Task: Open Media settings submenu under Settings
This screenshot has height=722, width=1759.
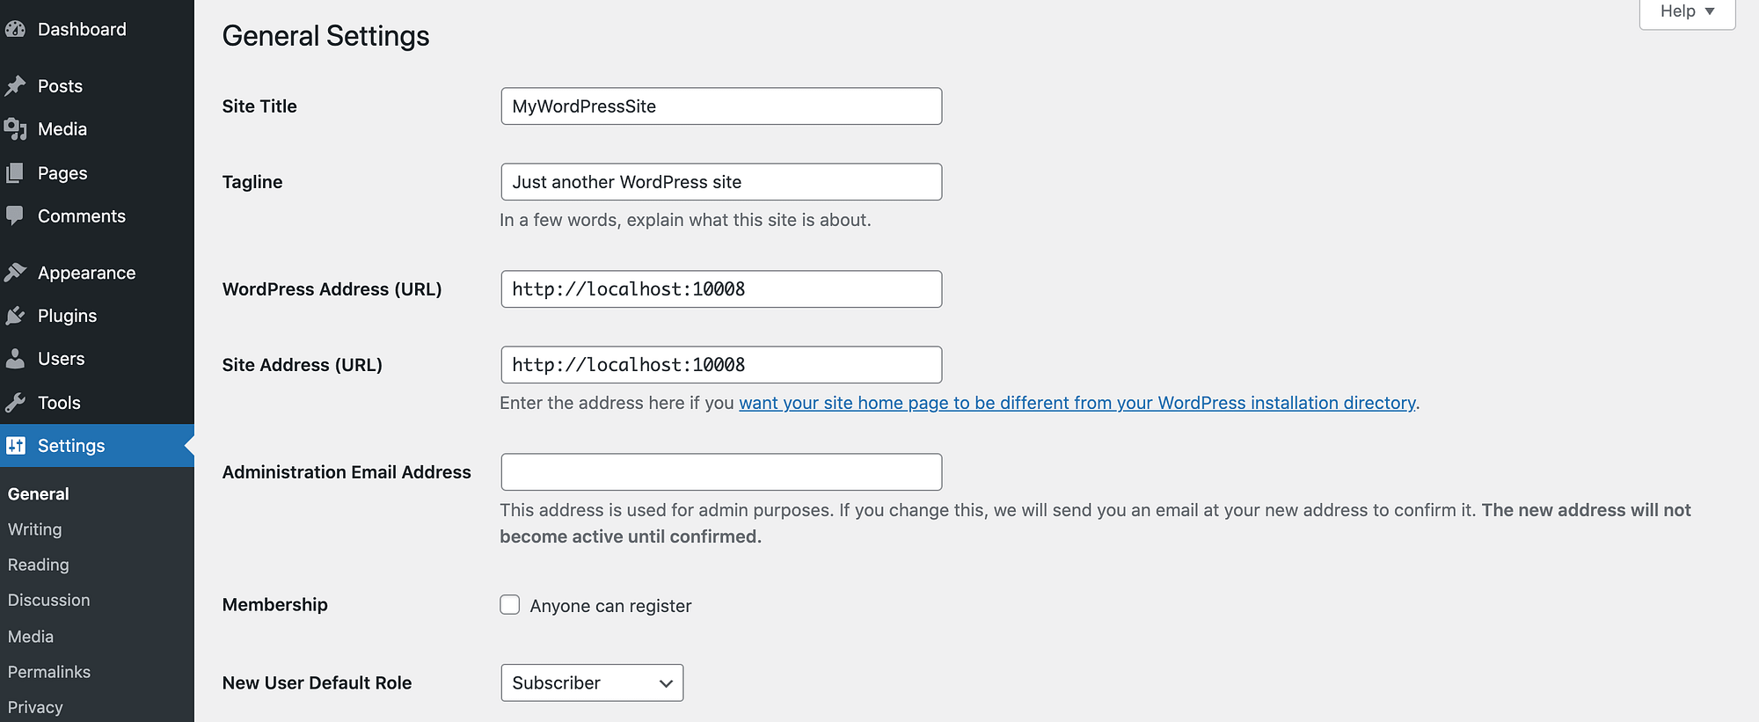Action: tap(31, 637)
